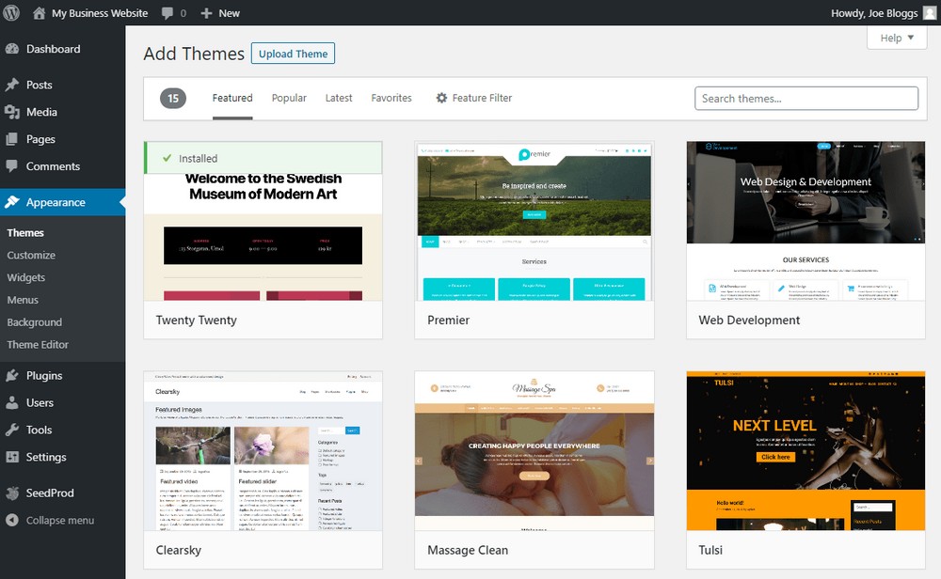Click the Joe Bloggs user avatar
Image resolution: width=941 pixels, height=579 pixels.
click(x=929, y=13)
